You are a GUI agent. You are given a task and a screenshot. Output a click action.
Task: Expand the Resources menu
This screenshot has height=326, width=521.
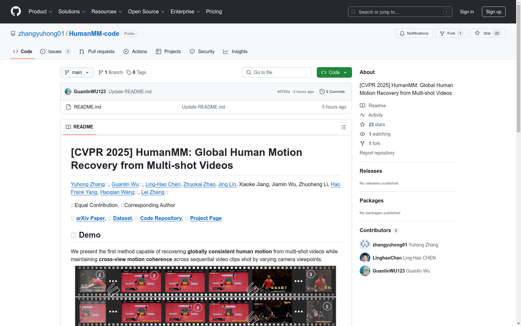tap(107, 12)
